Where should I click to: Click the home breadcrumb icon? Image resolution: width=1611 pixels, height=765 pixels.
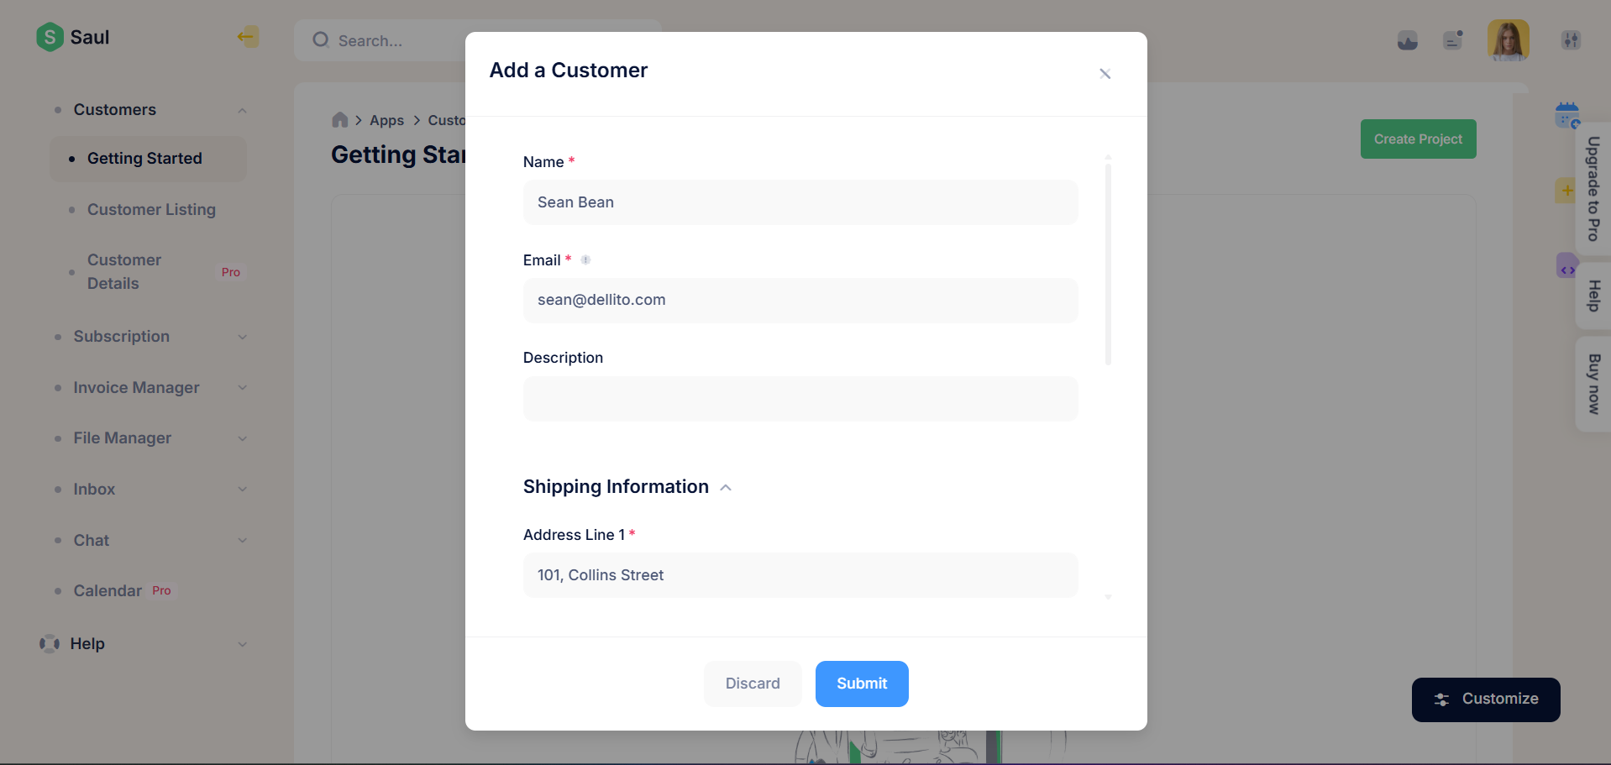click(340, 120)
